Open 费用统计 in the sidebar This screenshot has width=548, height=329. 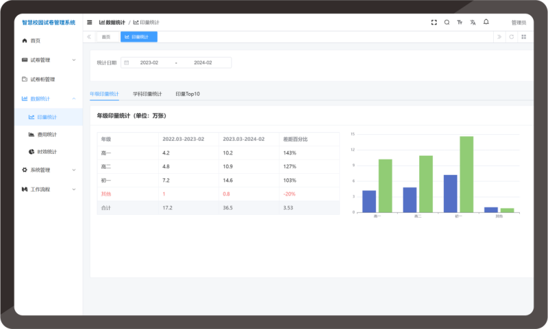coord(48,134)
